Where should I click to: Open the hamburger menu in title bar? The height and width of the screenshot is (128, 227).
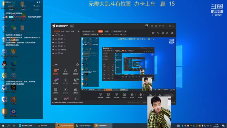(163, 26)
